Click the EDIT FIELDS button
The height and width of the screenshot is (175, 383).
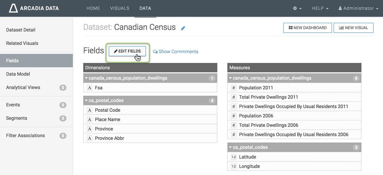tap(127, 51)
